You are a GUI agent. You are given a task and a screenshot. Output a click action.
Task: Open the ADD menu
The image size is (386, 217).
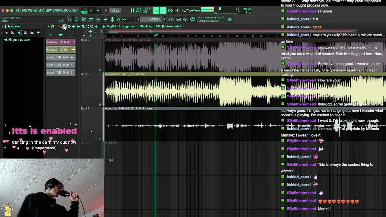(30, 11)
